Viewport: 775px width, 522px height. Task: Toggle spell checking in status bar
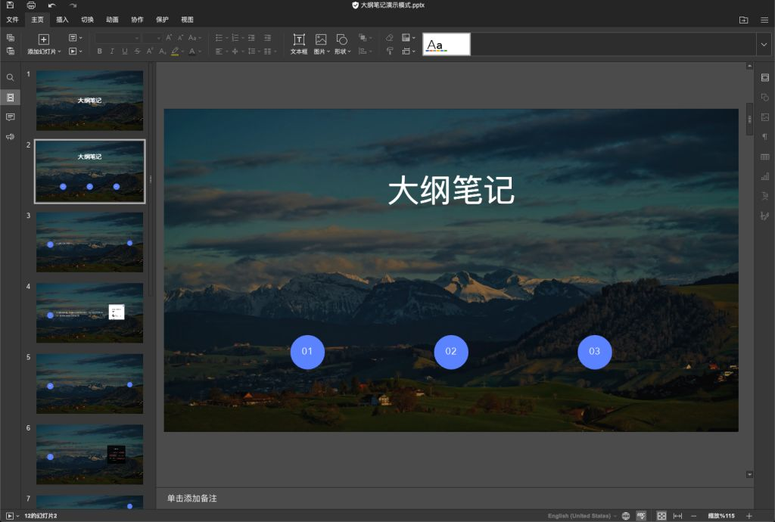coord(641,516)
